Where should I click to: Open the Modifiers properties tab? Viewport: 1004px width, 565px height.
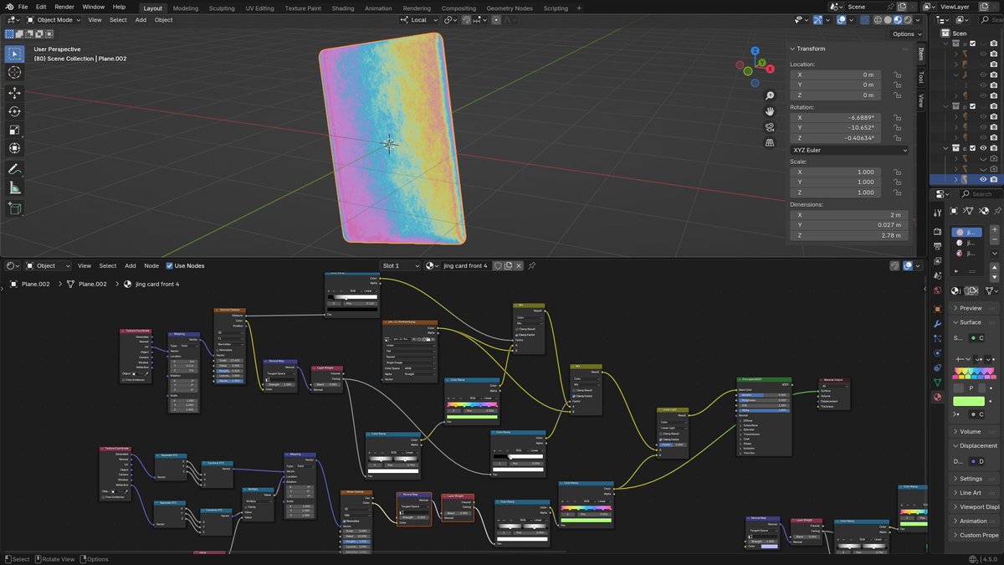click(x=936, y=323)
